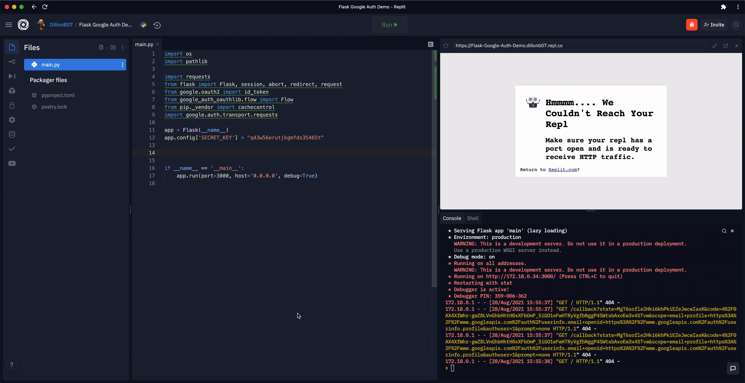
Task: Open DillonB07 user avatar
Action: pos(40,25)
